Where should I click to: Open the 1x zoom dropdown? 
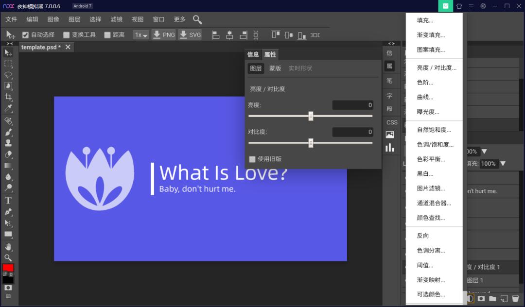[141, 34]
